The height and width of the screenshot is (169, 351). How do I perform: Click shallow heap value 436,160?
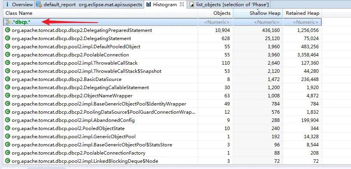click(x=270, y=30)
